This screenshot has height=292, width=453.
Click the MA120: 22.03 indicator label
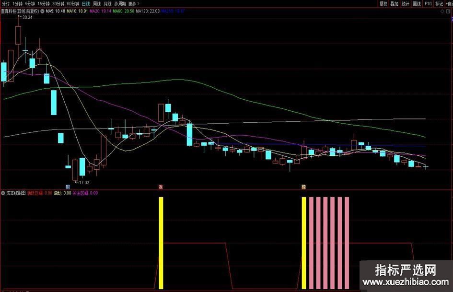tap(148, 12)
